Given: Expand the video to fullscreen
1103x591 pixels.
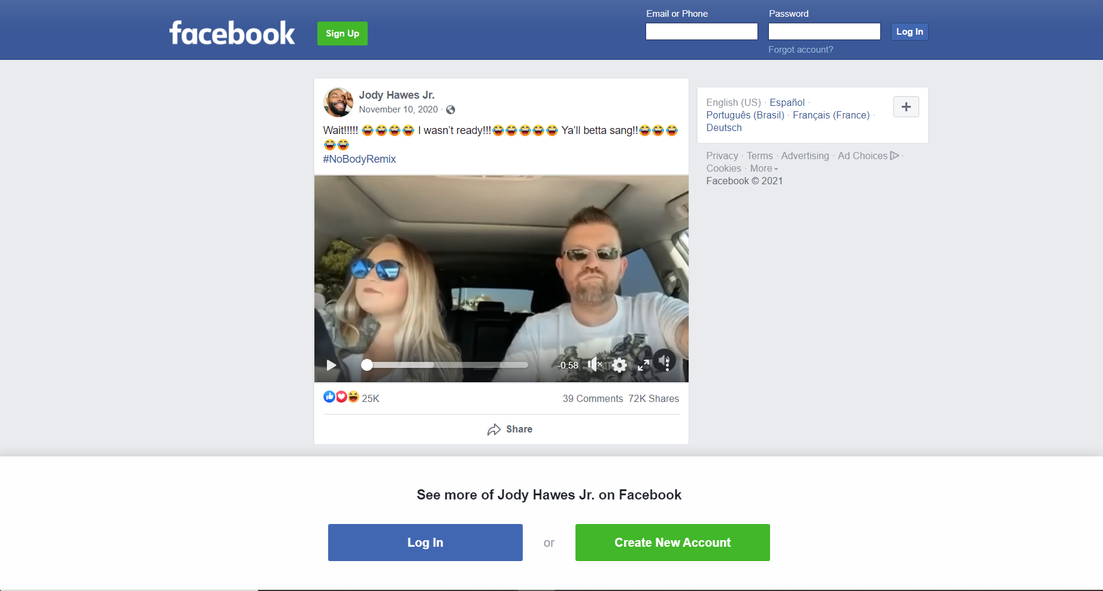Looking at the screenshot, I should pyautogui.click(x=643, y=365).
